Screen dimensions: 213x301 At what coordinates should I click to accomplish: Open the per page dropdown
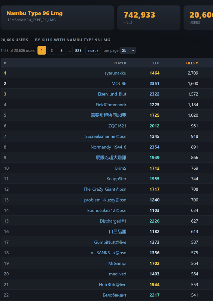click(128, 50)
